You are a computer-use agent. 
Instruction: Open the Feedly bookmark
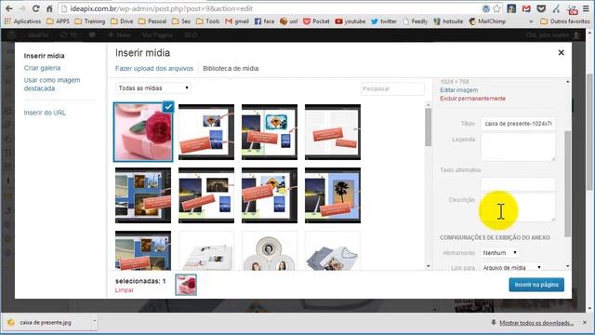click(416, 21)
